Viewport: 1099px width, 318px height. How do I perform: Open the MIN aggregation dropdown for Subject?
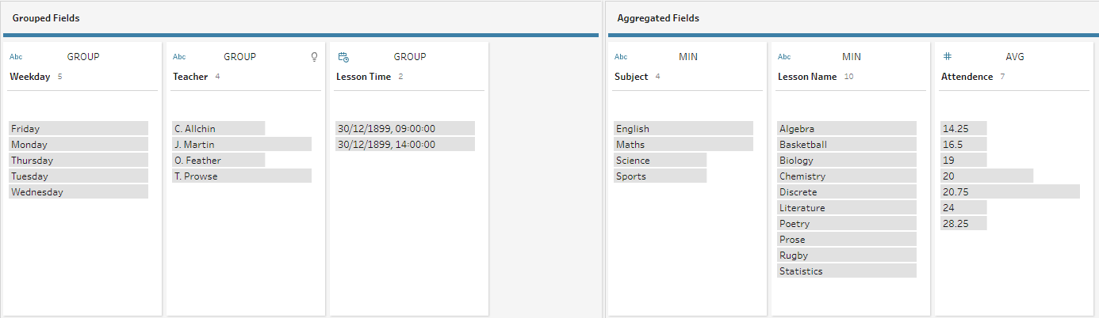coord(688,57)
